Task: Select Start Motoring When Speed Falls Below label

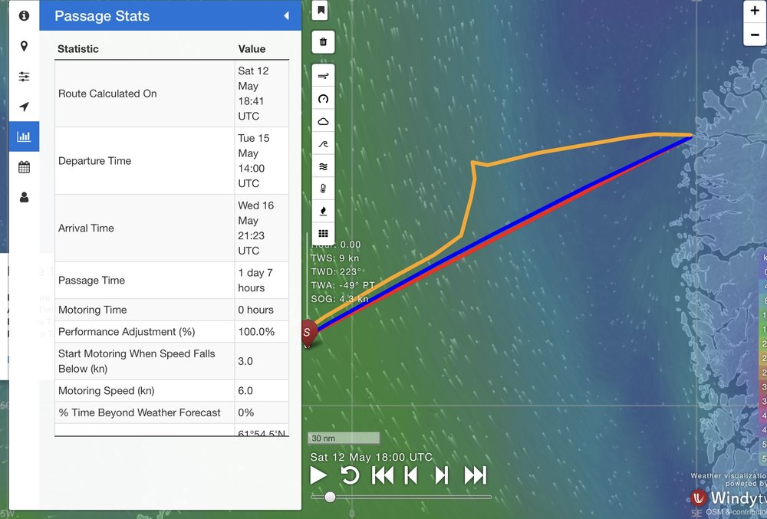Action: point(137,361)
